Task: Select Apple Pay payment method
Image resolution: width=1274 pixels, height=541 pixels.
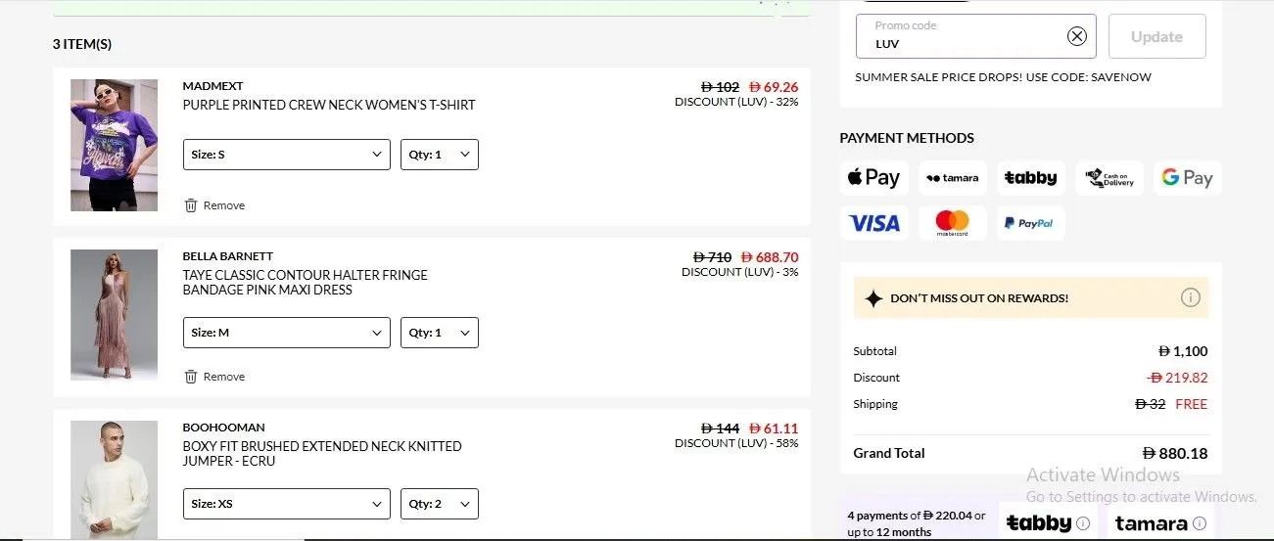Action: pyautogui.click(x=873, y=178)
